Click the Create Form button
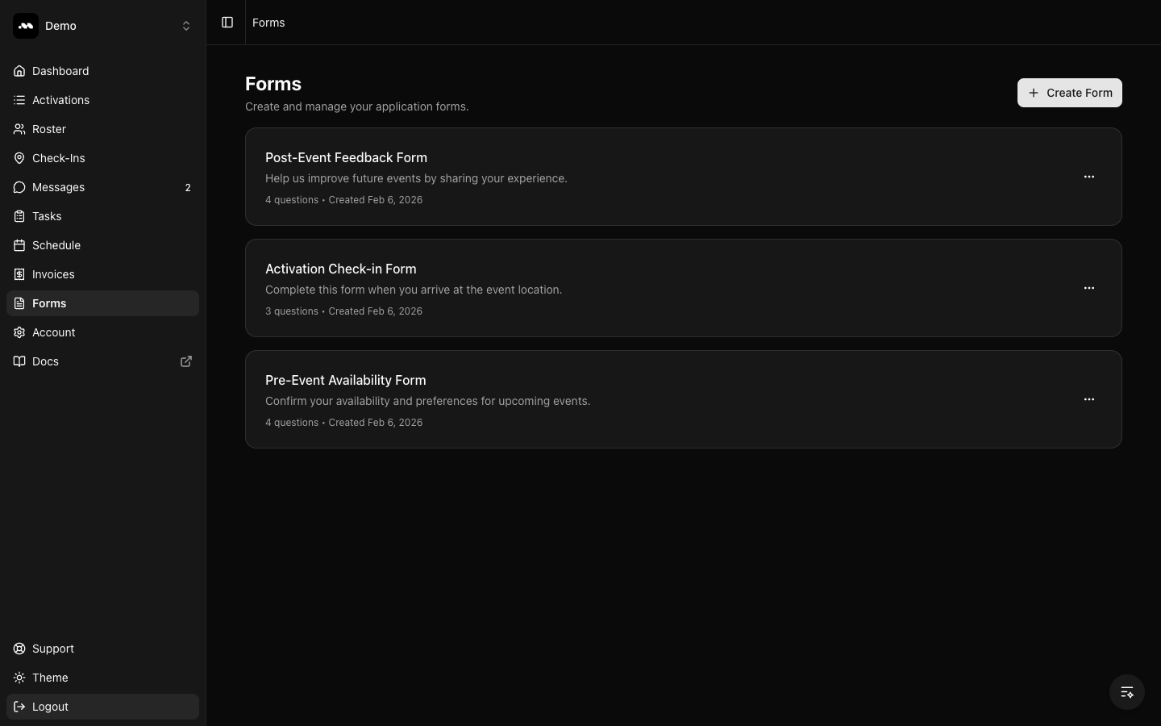 pos(1070,93)
